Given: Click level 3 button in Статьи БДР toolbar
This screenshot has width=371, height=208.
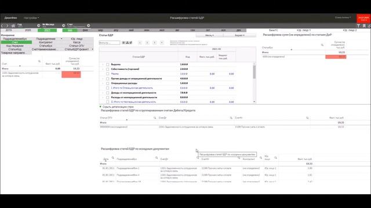Looking at the screenshot, I should (x=155, y=43).
